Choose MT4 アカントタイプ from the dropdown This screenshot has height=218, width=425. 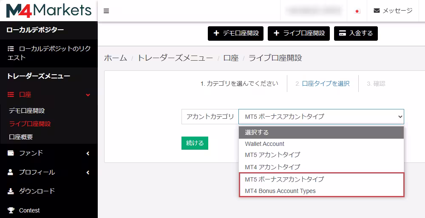(x=321, y=167)
